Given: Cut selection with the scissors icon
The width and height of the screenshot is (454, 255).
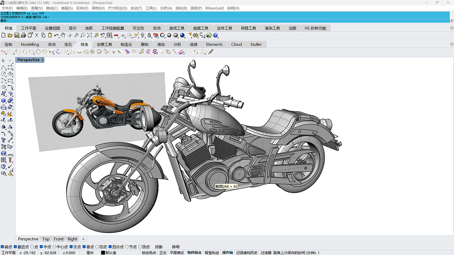Looking at the screenshot, I should point(37,35).
